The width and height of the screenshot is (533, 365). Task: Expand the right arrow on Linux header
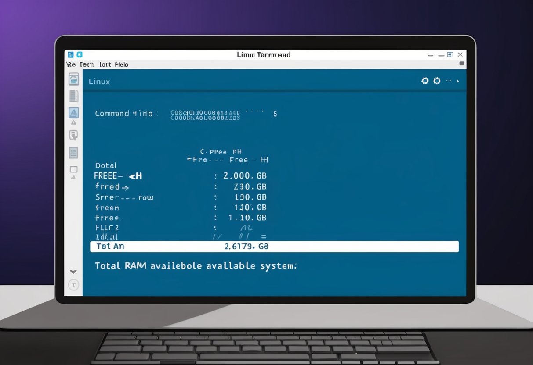458,81
